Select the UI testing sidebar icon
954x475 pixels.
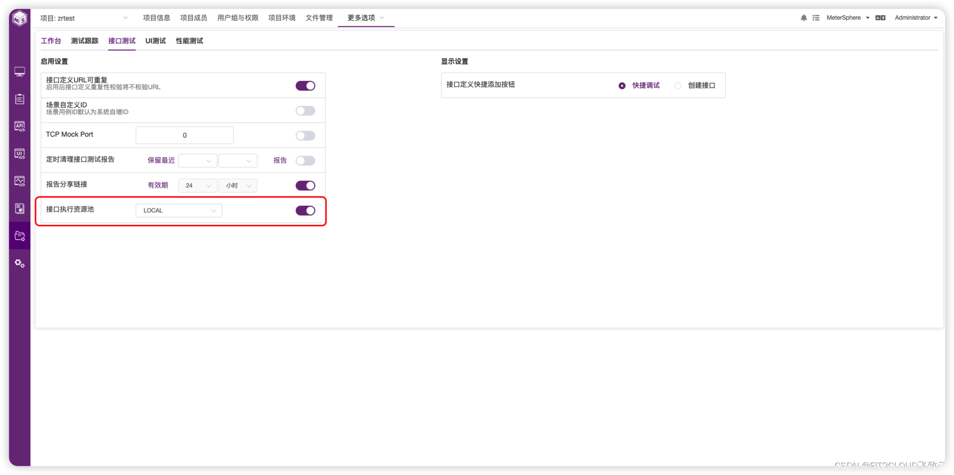20,154
